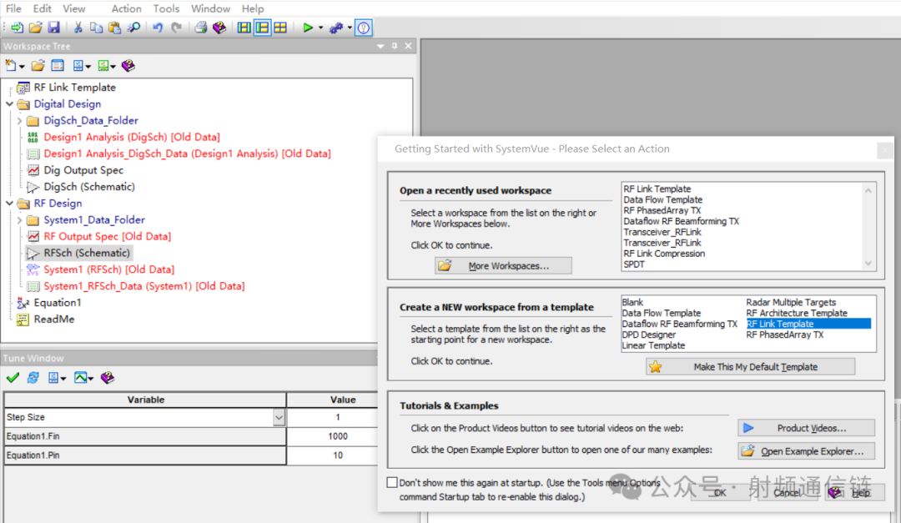Viewport: 901px width, 523px height.
Task: Open Workspace Tree panel title dropdown arrow
Action: tap(380, 46)
